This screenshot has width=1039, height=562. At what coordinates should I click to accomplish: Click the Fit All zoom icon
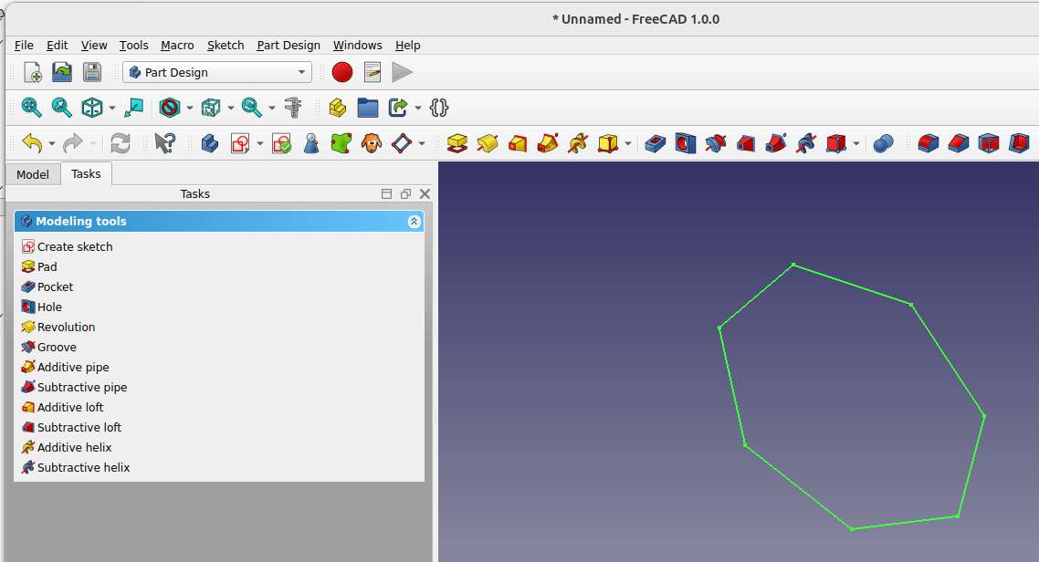(31, 108)
